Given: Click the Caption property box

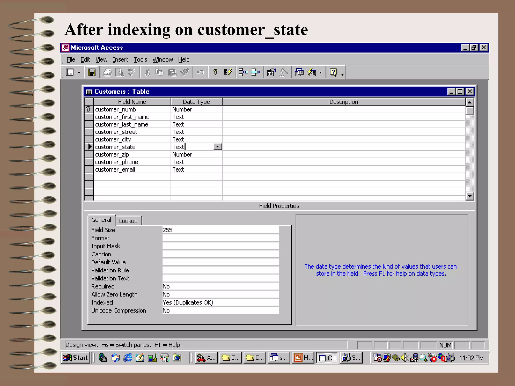Looking at the screenshot, I should pyautogui.click(x=221, y=254).
